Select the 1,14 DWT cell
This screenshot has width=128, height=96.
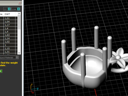(x=9, y=38)
